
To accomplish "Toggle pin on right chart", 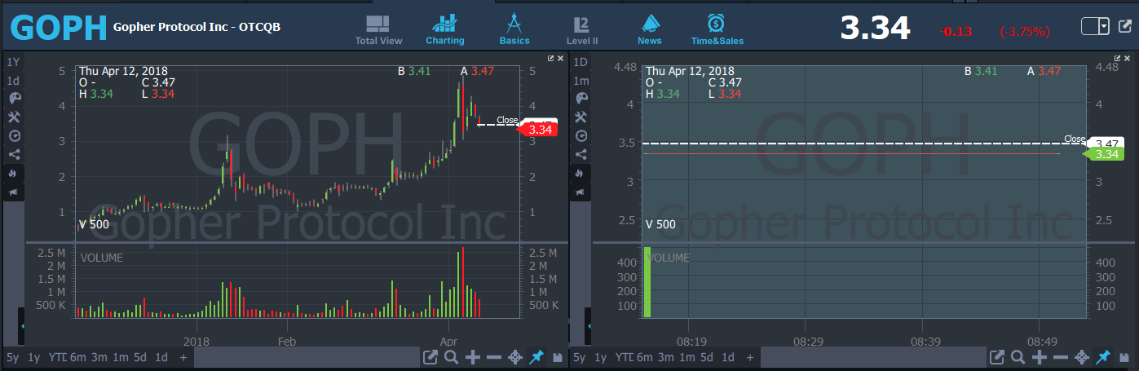I will pyautogui.click(x=1102, y=357).
